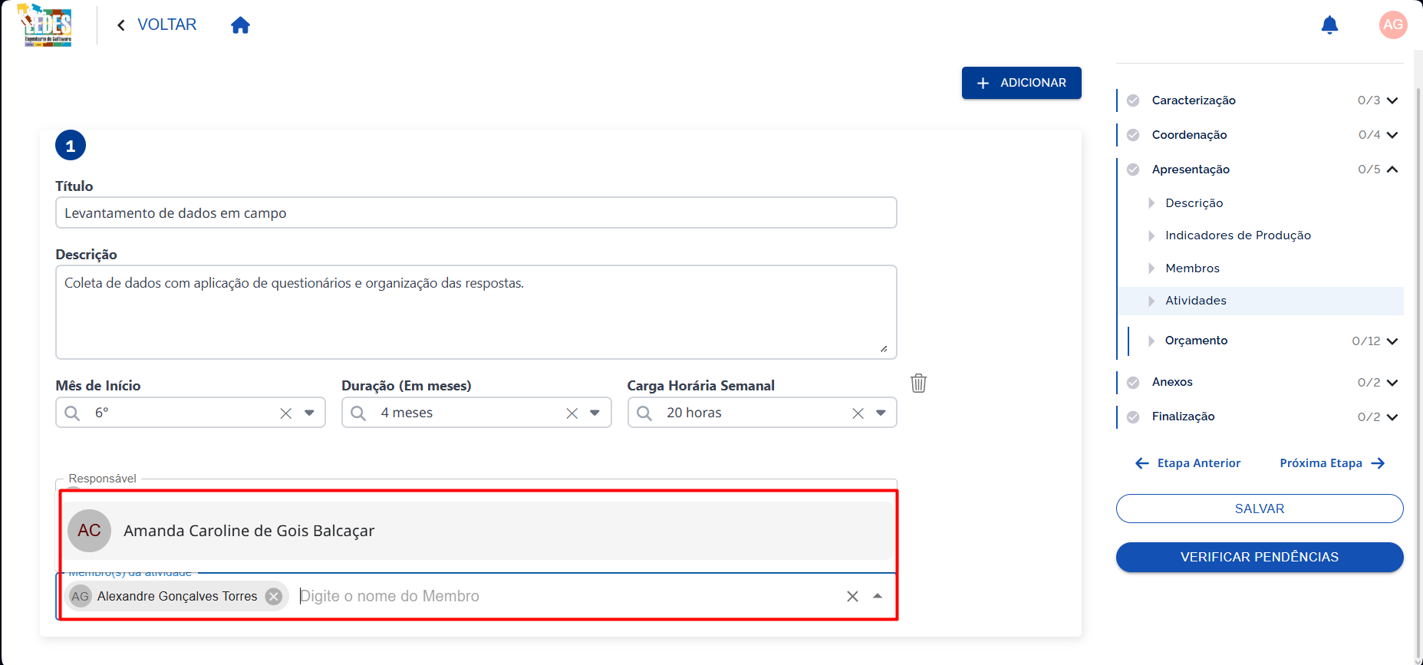Collapse the Apresentação section chevron
The height and width of the screenshot is (665, 1423).
(x=1392, y=170)
